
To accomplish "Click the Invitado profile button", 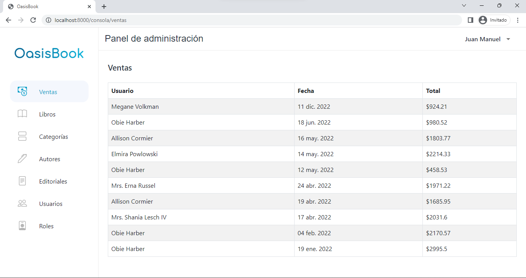I will point(494,20).
